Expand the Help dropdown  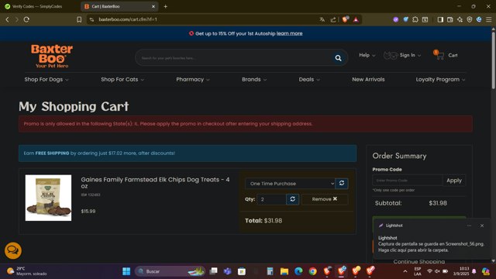pos(367,55)
